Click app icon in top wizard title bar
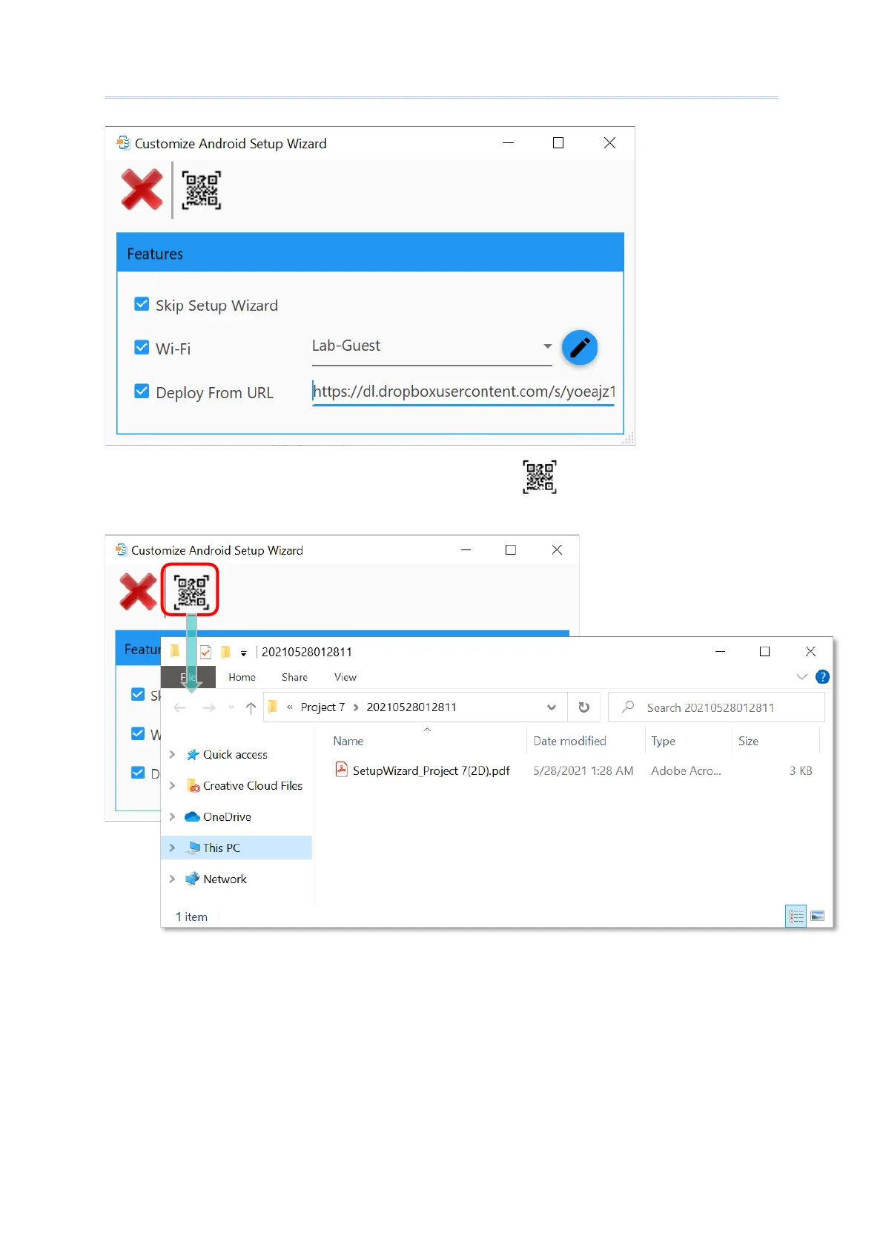The image size is (883, 1248). [123, 143]
